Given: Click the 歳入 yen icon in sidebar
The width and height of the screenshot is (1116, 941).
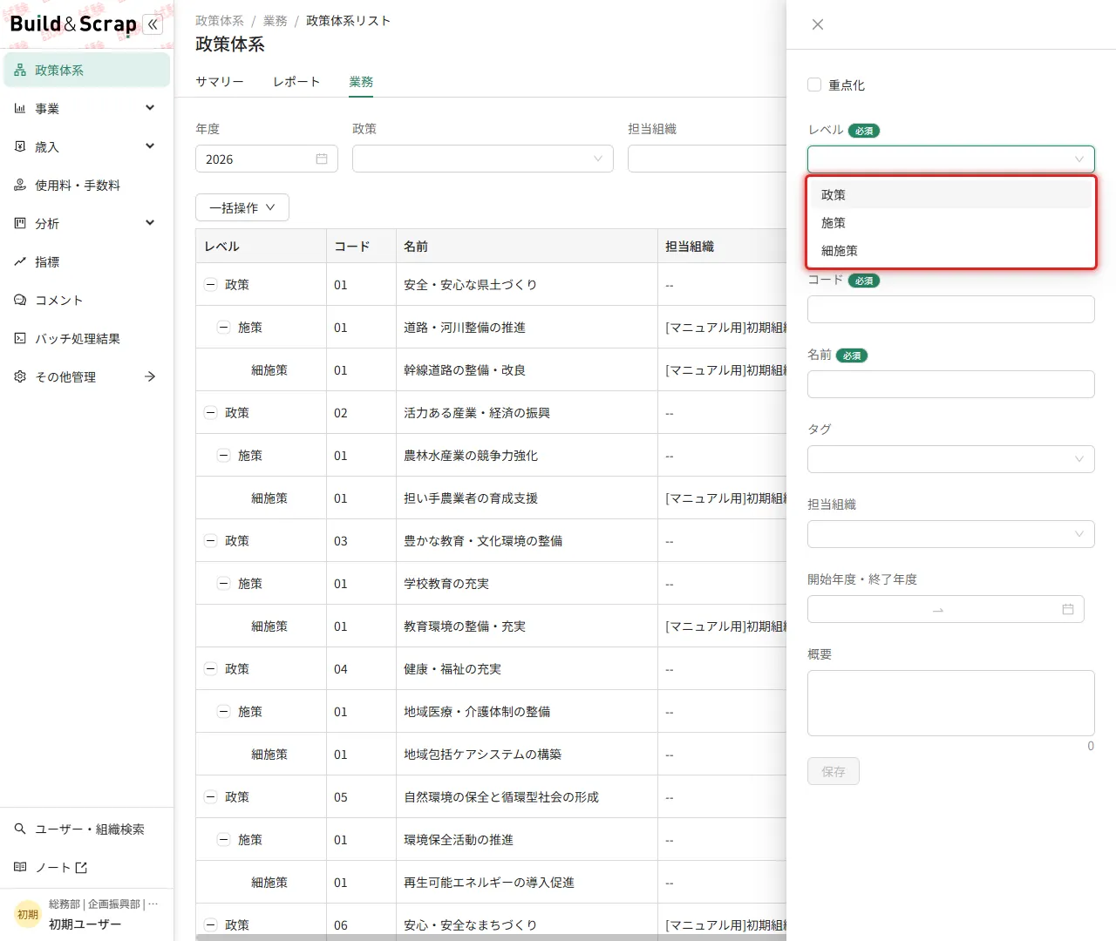Looking at the screenshot, I should pyautogui.click(x=20, y=147).
